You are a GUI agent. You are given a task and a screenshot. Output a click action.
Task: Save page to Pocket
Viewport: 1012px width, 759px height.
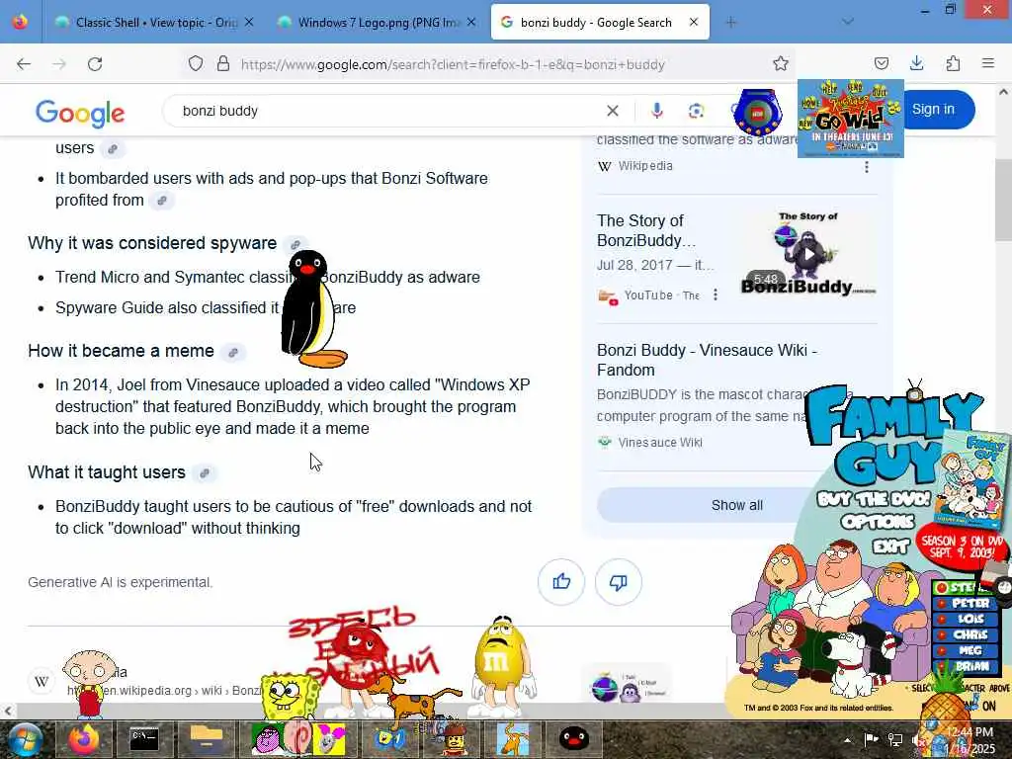(881, 63)
